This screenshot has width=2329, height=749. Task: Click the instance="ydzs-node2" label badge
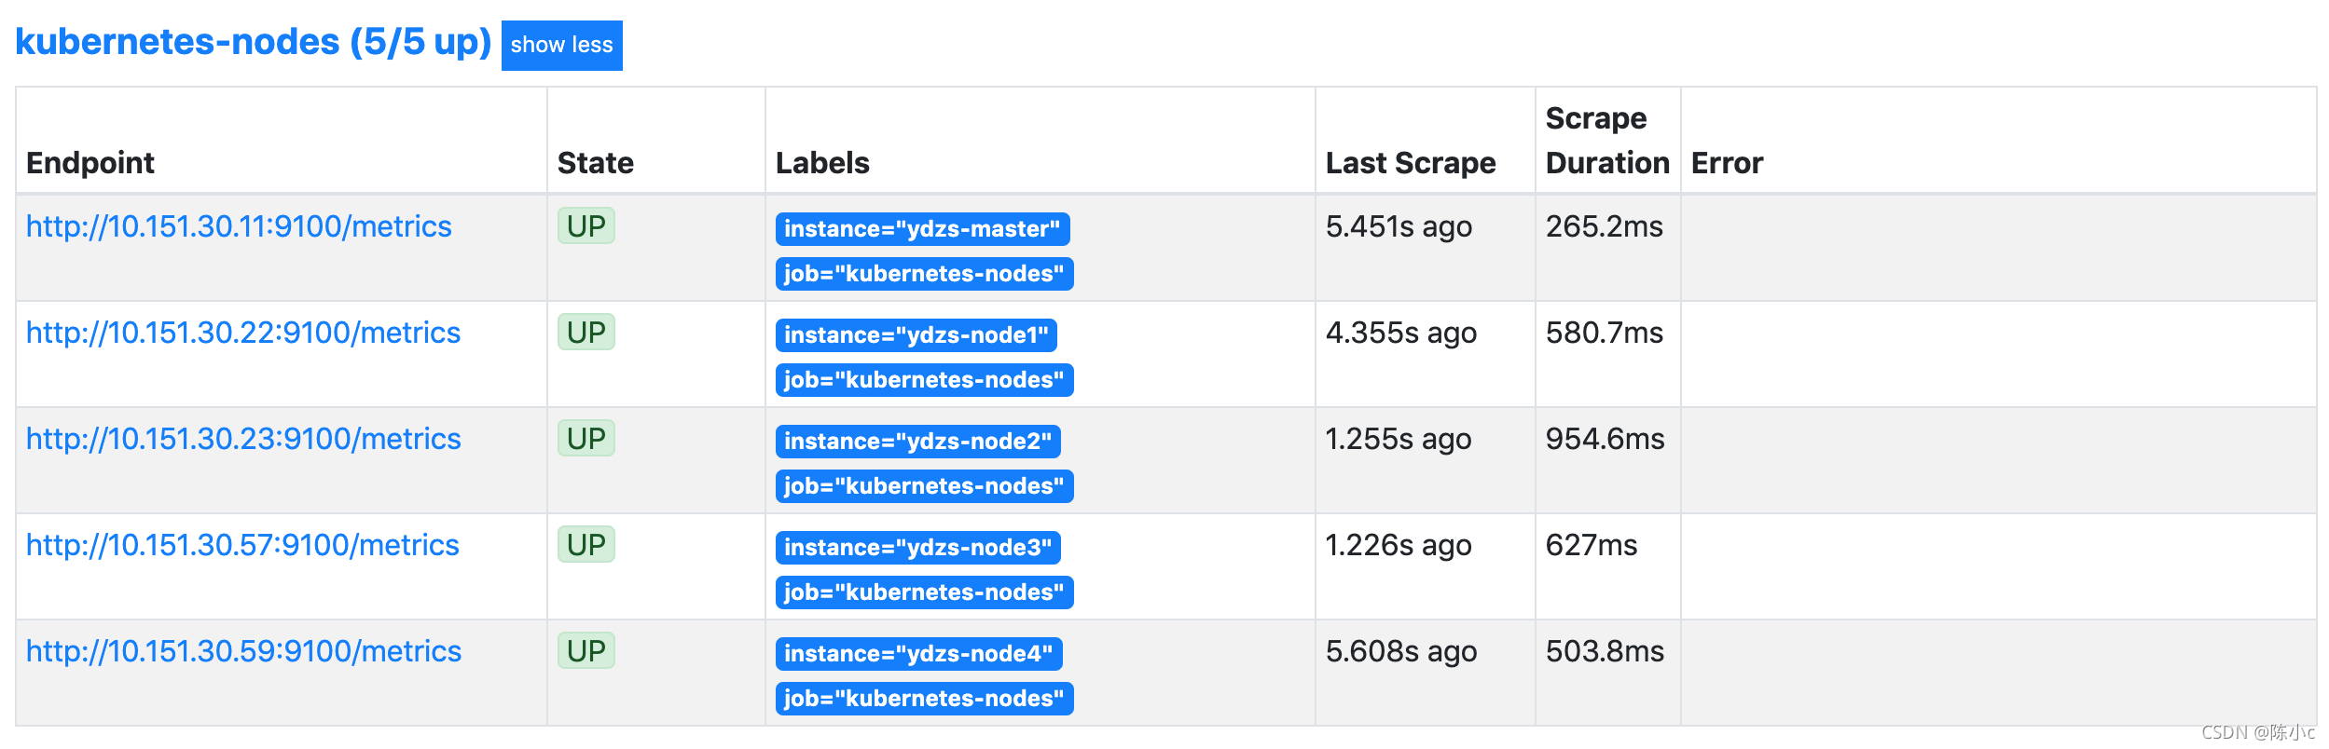pos(917,442)
